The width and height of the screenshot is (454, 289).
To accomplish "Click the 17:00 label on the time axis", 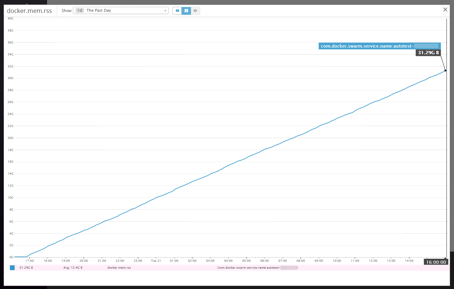I will point(30,261).
